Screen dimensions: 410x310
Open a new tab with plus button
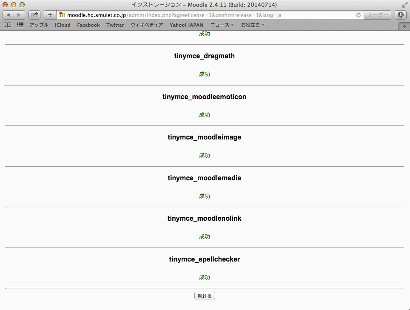tap(404, 26)
